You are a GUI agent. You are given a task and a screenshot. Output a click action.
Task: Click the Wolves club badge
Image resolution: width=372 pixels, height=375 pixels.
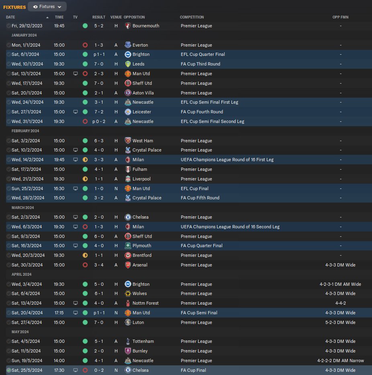click(128, 293)
